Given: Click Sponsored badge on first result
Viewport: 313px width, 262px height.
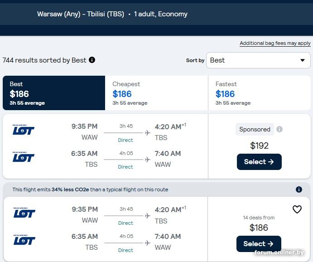Looking at the screenshot, I should (255, 129).
